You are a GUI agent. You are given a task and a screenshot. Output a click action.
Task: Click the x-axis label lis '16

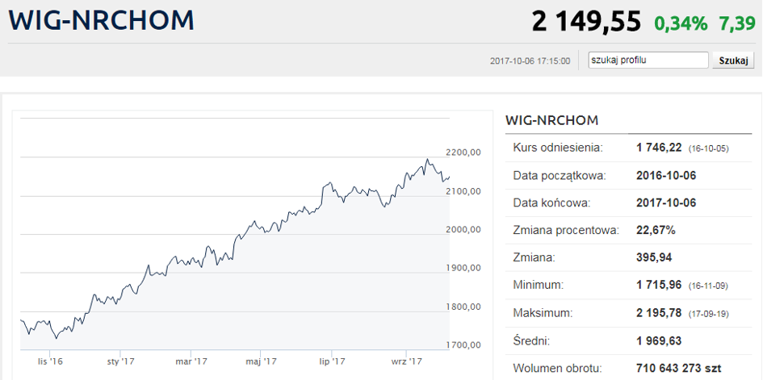(51, 361)
